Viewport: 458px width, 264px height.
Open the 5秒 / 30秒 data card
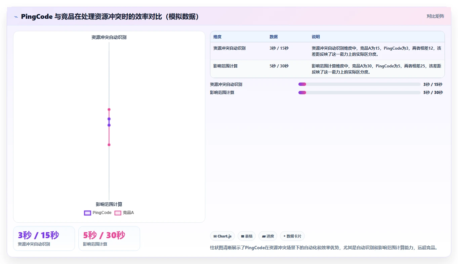coord(109,239)
